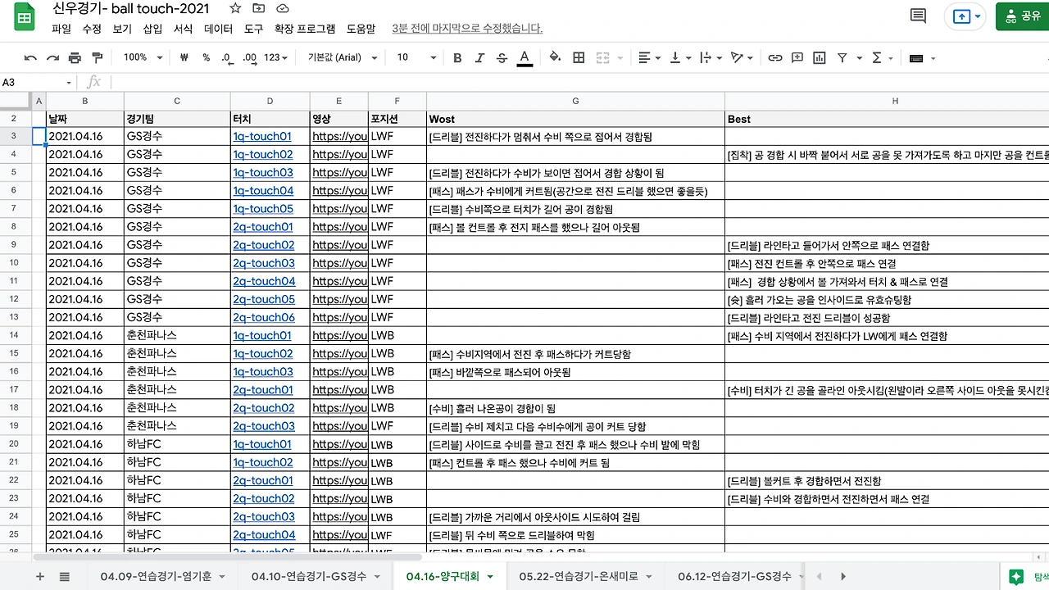Print the spreadsheet with the printer icon
This screenshot has width=1049, height=590.
(75, 58)
